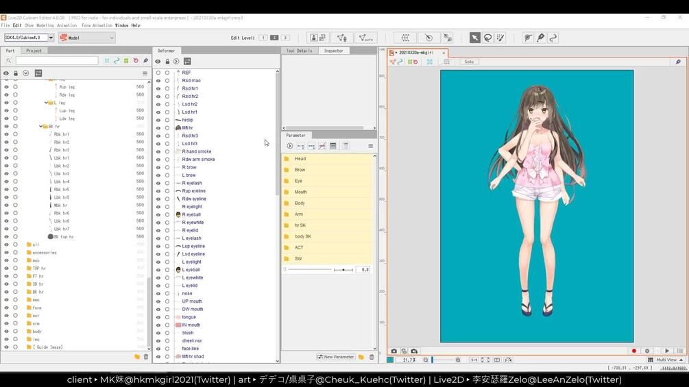Screen dimensions: 689x387
Task: Open the Multi View dropdown
Action: (665, 360)
